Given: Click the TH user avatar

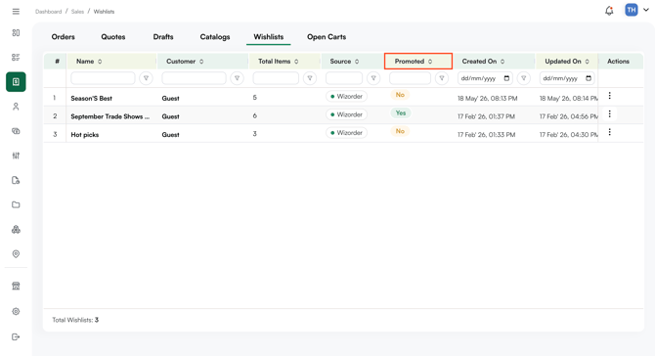Looking at the screenshot, I should [632, 10].
